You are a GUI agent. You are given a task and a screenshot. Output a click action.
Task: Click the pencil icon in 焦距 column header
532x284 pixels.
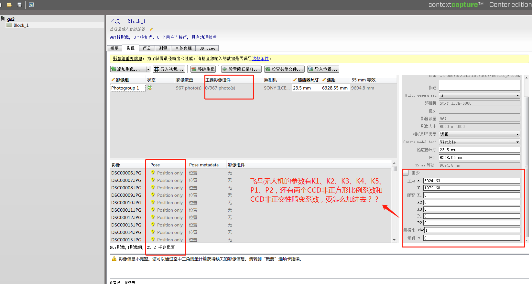(x=324, y=80)
